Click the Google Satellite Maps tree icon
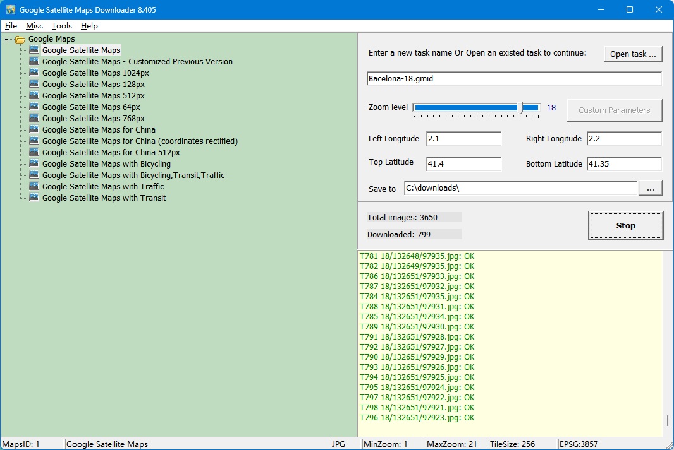The height and width of the screenshot is (450, 674). click(34, 50)
